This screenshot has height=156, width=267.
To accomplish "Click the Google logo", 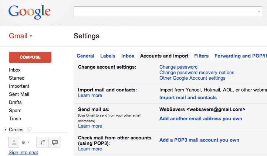I will tap(30, 12).
